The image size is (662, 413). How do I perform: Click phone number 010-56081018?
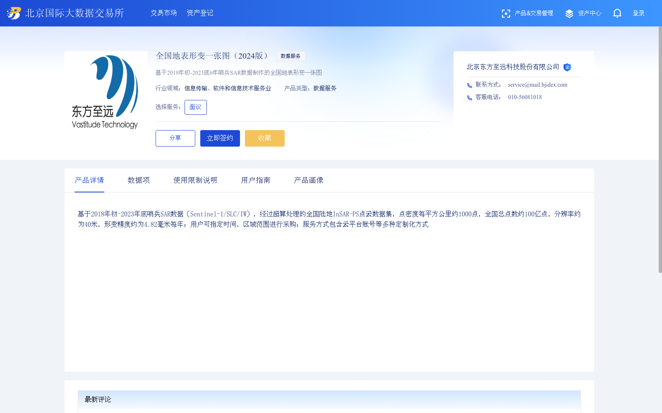tap(525, 97)
